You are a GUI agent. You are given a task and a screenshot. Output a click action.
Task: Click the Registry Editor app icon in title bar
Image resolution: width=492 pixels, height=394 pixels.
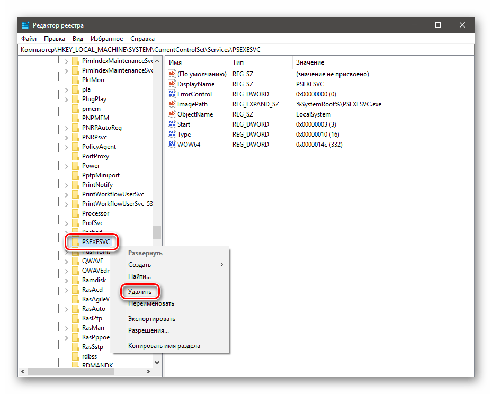click(x=25, y=25)
